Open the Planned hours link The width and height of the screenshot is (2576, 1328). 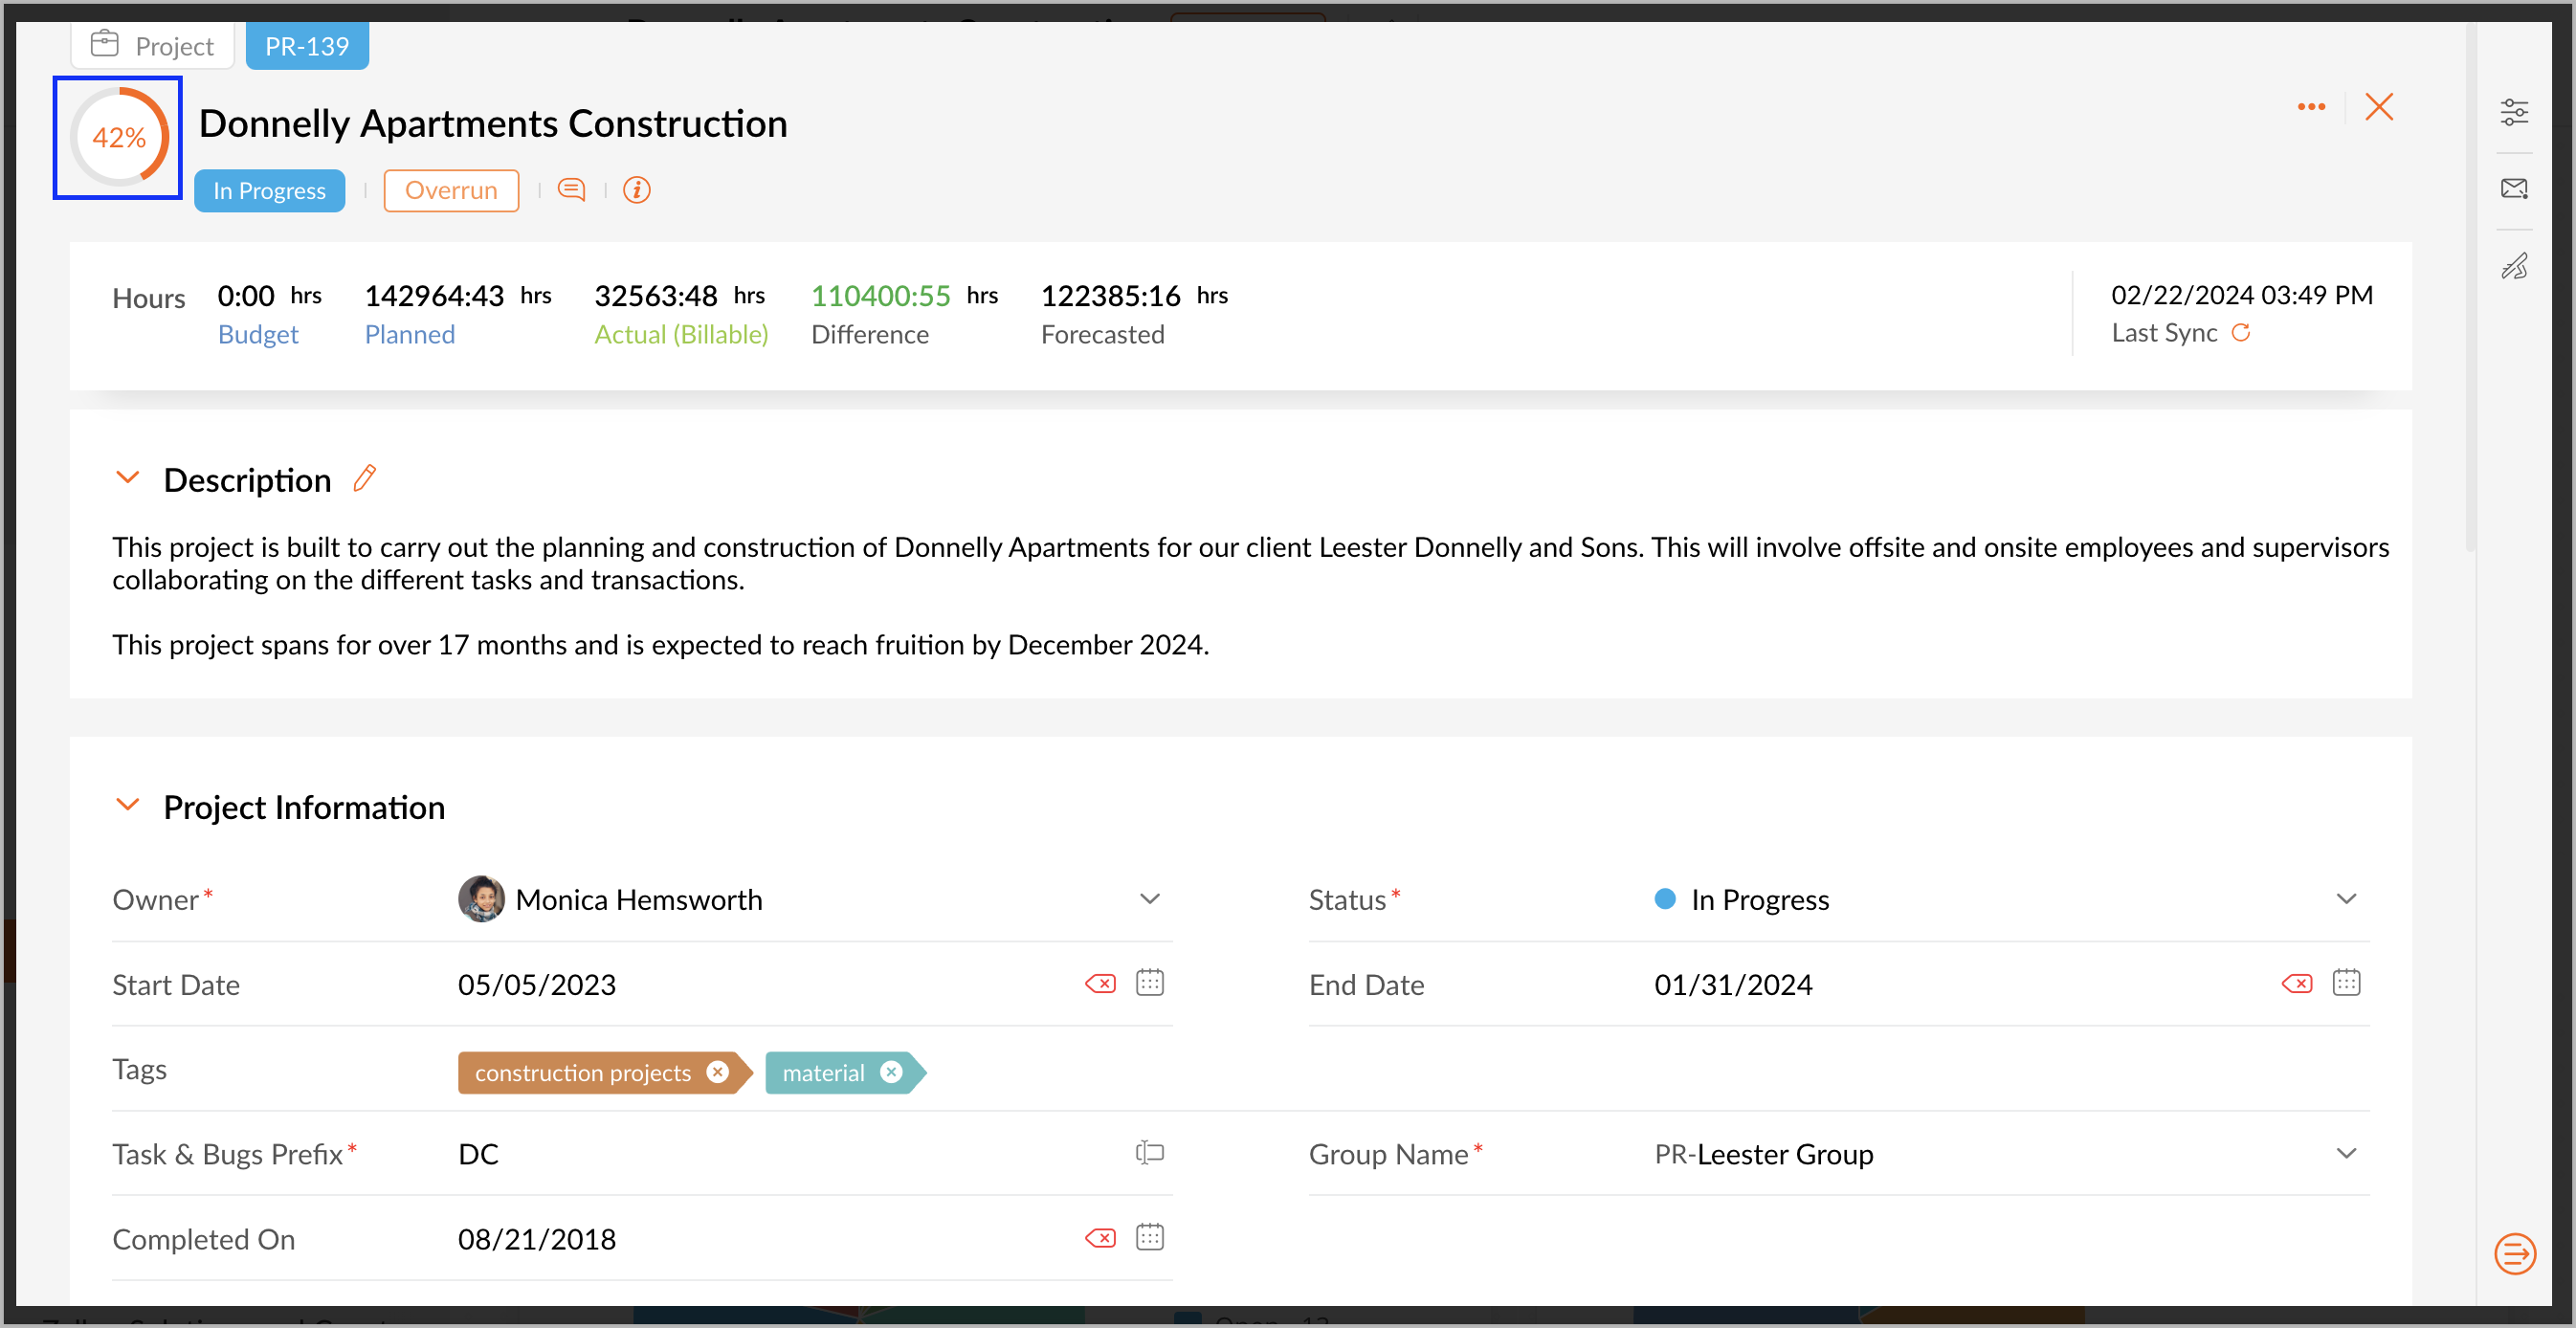click(x=409, y=334)
